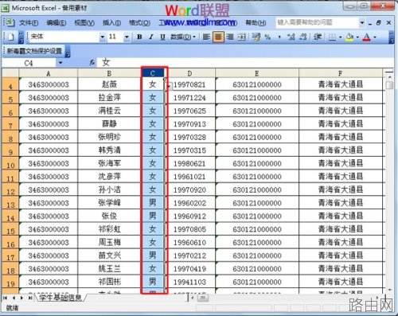Click the 学生基础信息 sheet tab
The height and width of the screenshot is (316, 398).
click(x=60, y=298)
